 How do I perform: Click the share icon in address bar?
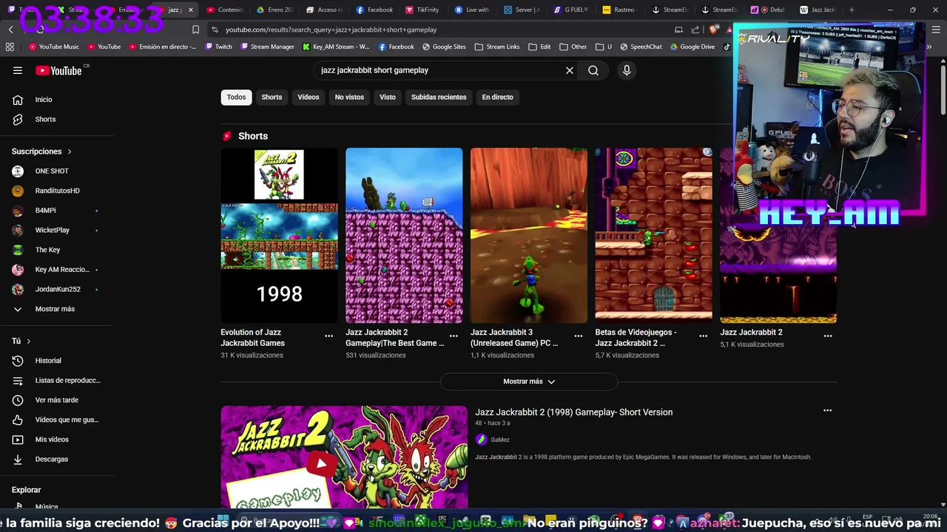(x=695, y=30)
